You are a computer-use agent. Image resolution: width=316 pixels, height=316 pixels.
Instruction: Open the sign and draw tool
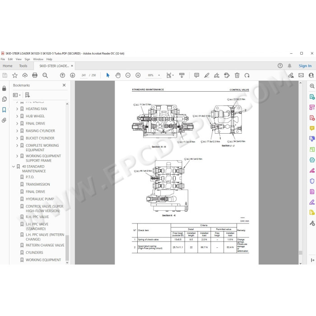(x=217, y=75)
